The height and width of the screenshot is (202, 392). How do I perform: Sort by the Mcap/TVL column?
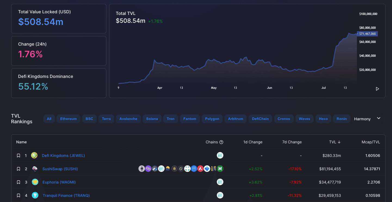371,142
